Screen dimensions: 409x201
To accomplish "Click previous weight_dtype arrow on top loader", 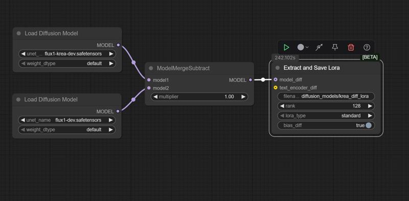I will point(23,64).
